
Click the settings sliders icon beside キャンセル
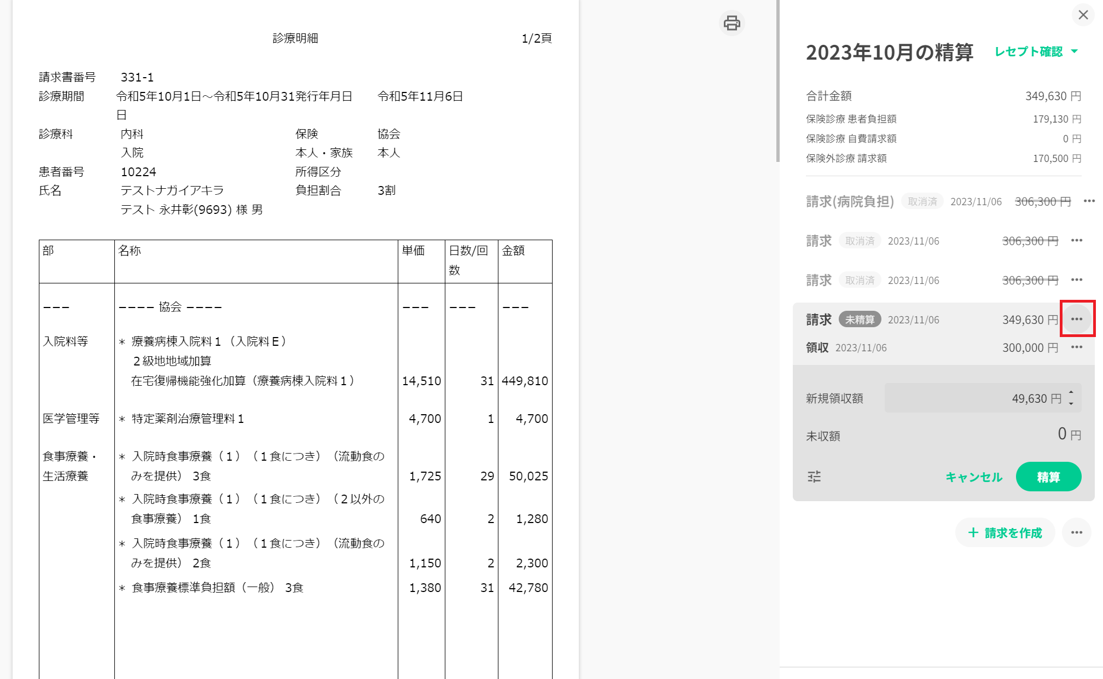click(x=814, y=477)
